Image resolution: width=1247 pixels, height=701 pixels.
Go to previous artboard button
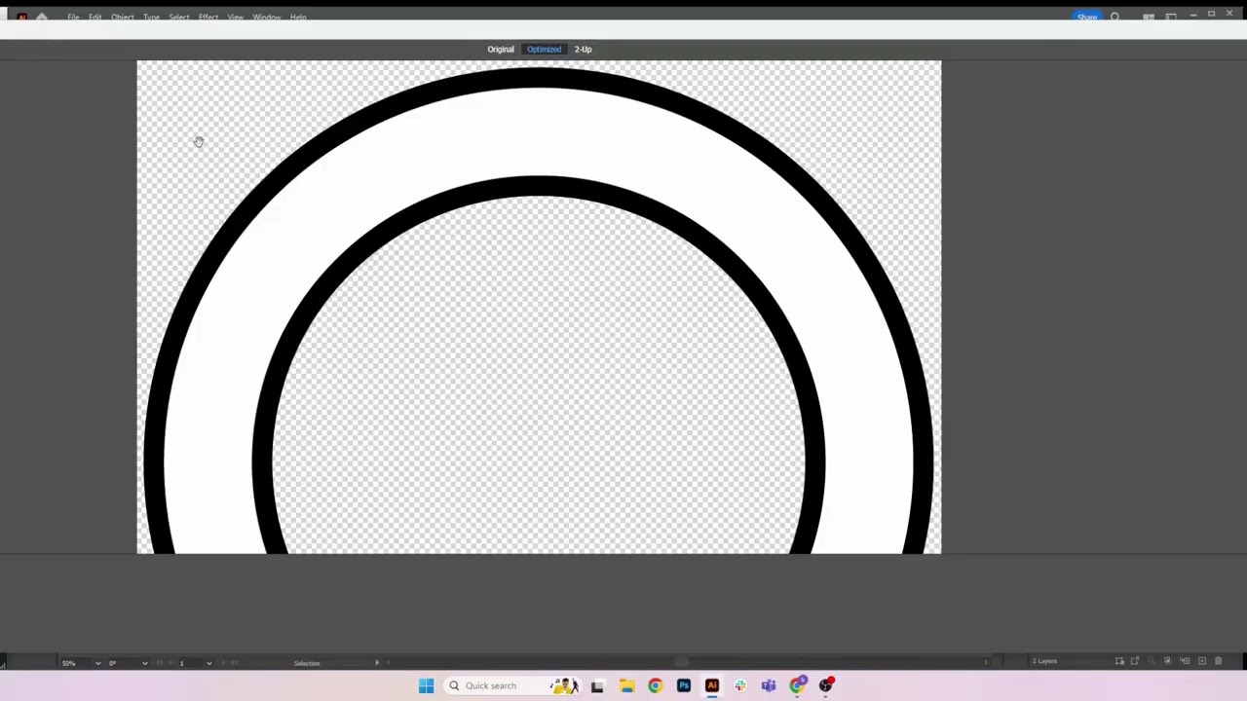click(170, 663)
